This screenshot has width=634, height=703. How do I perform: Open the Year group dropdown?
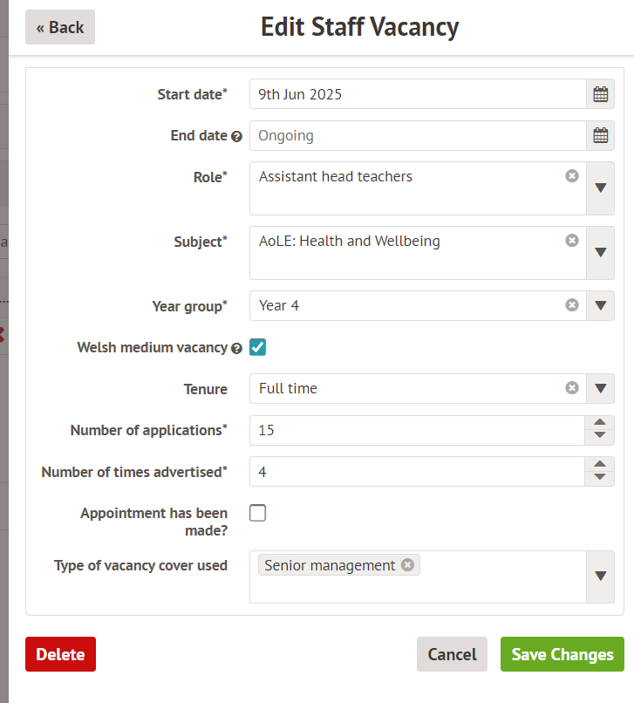600,305
